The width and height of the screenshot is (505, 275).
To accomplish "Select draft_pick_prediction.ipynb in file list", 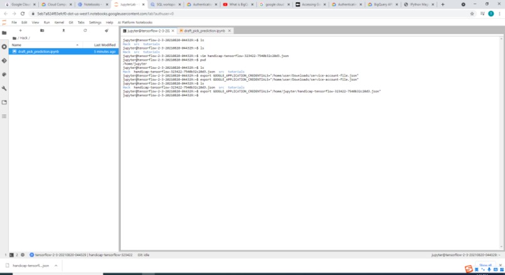I will (x=64, y=51).
